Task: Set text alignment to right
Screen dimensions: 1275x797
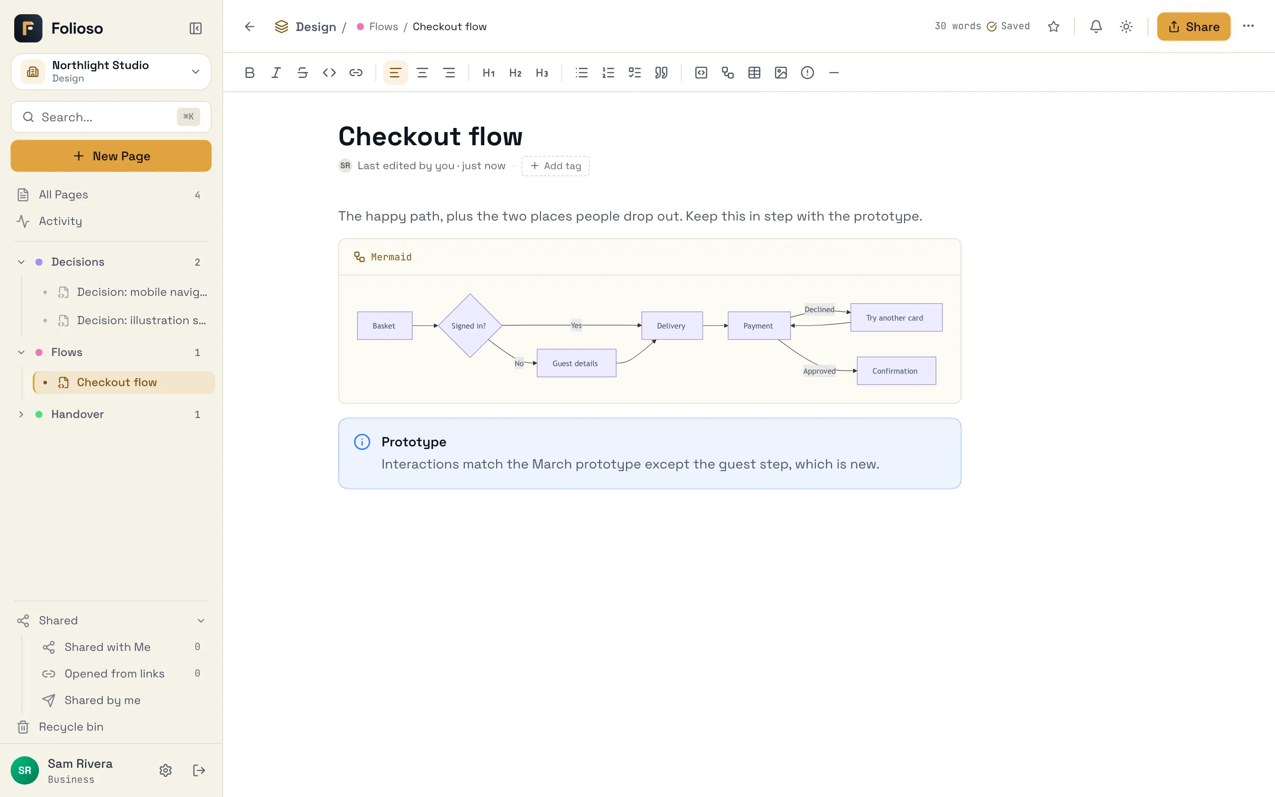Action: click(449, 73)
